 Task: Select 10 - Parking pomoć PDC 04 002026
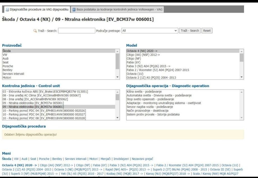59,111
